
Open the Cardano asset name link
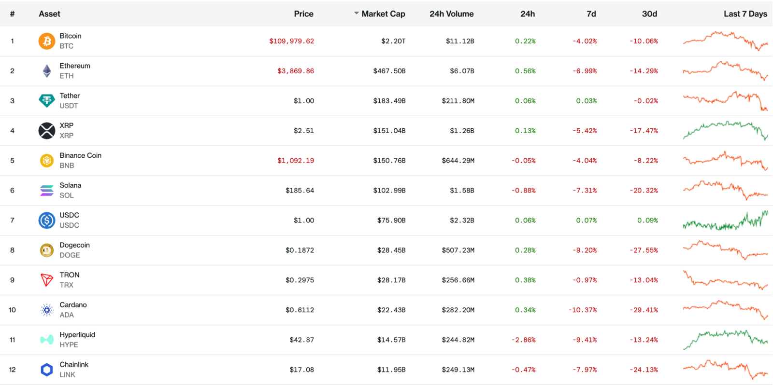pos(73,305)
